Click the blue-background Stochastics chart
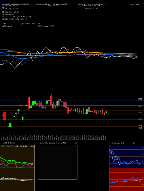Screen dimensions: 144x191 126,156
